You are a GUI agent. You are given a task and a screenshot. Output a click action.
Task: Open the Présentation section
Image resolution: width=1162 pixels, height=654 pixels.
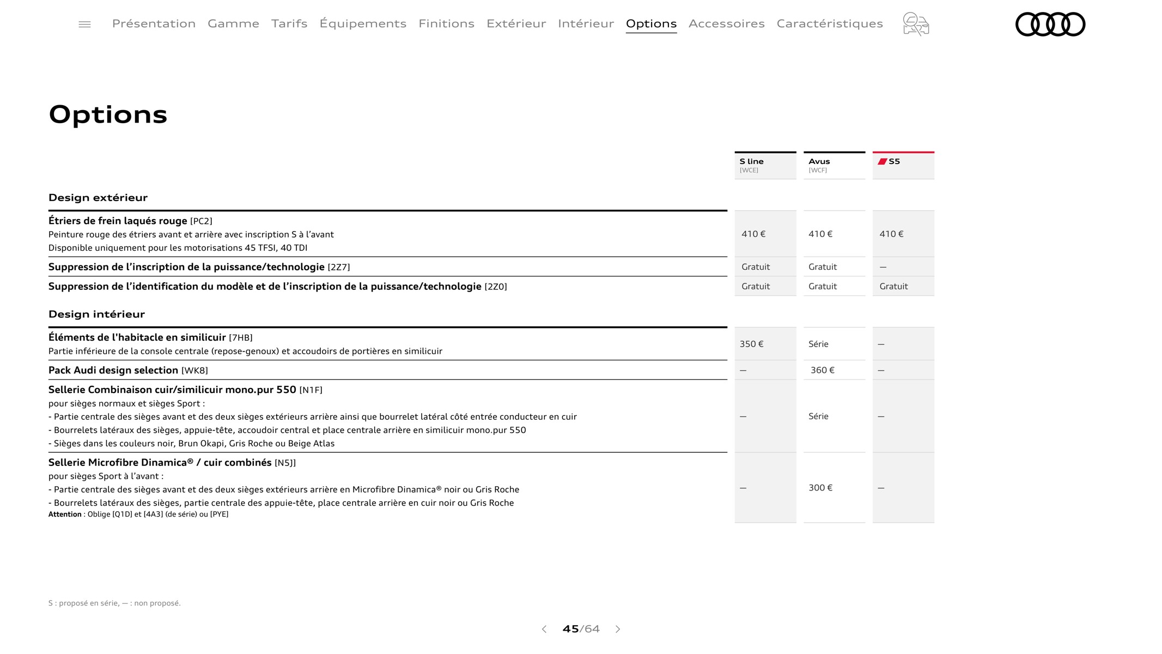click(x=154, y=23)
